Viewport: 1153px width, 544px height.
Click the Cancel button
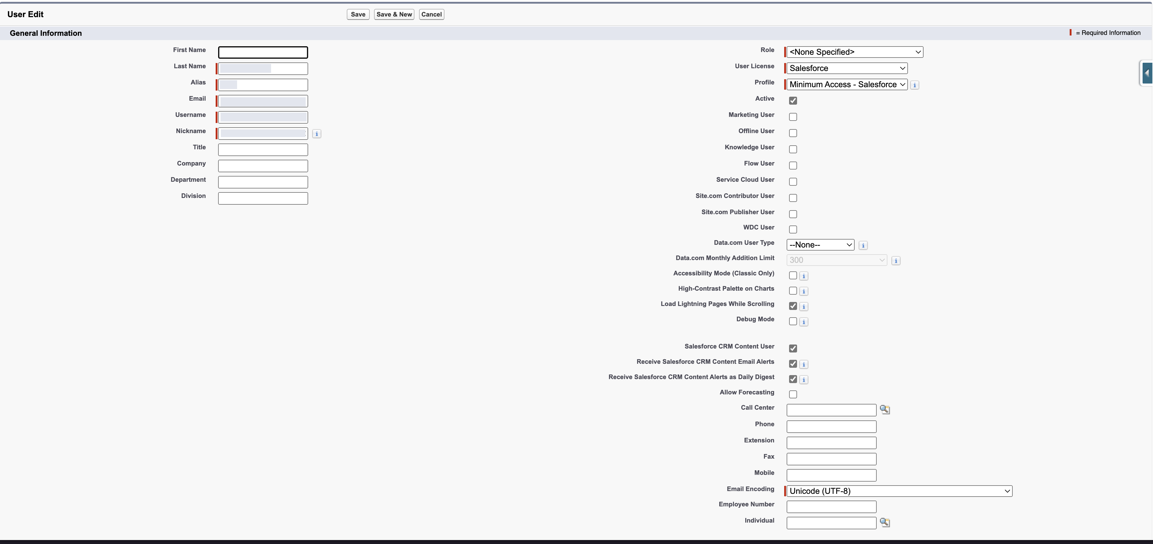(431, 14)
